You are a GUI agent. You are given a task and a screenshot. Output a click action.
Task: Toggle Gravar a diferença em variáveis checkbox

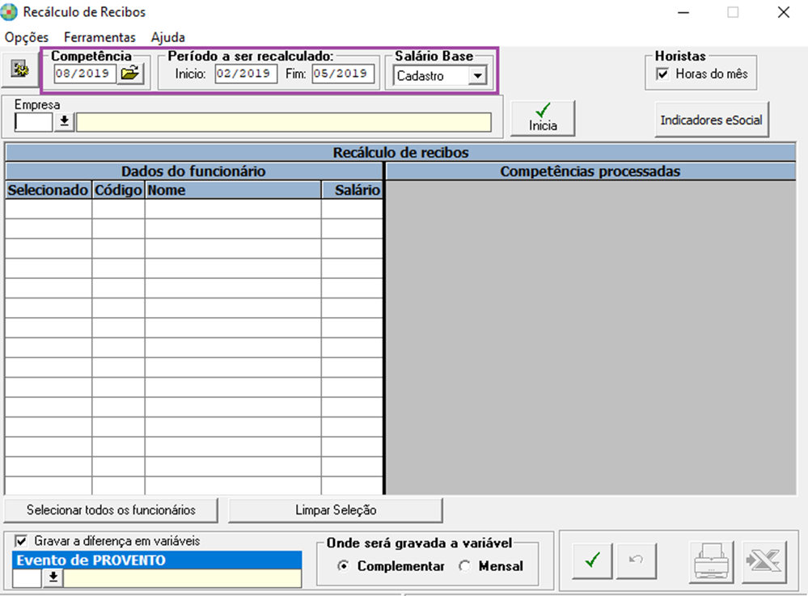[21, 541]
